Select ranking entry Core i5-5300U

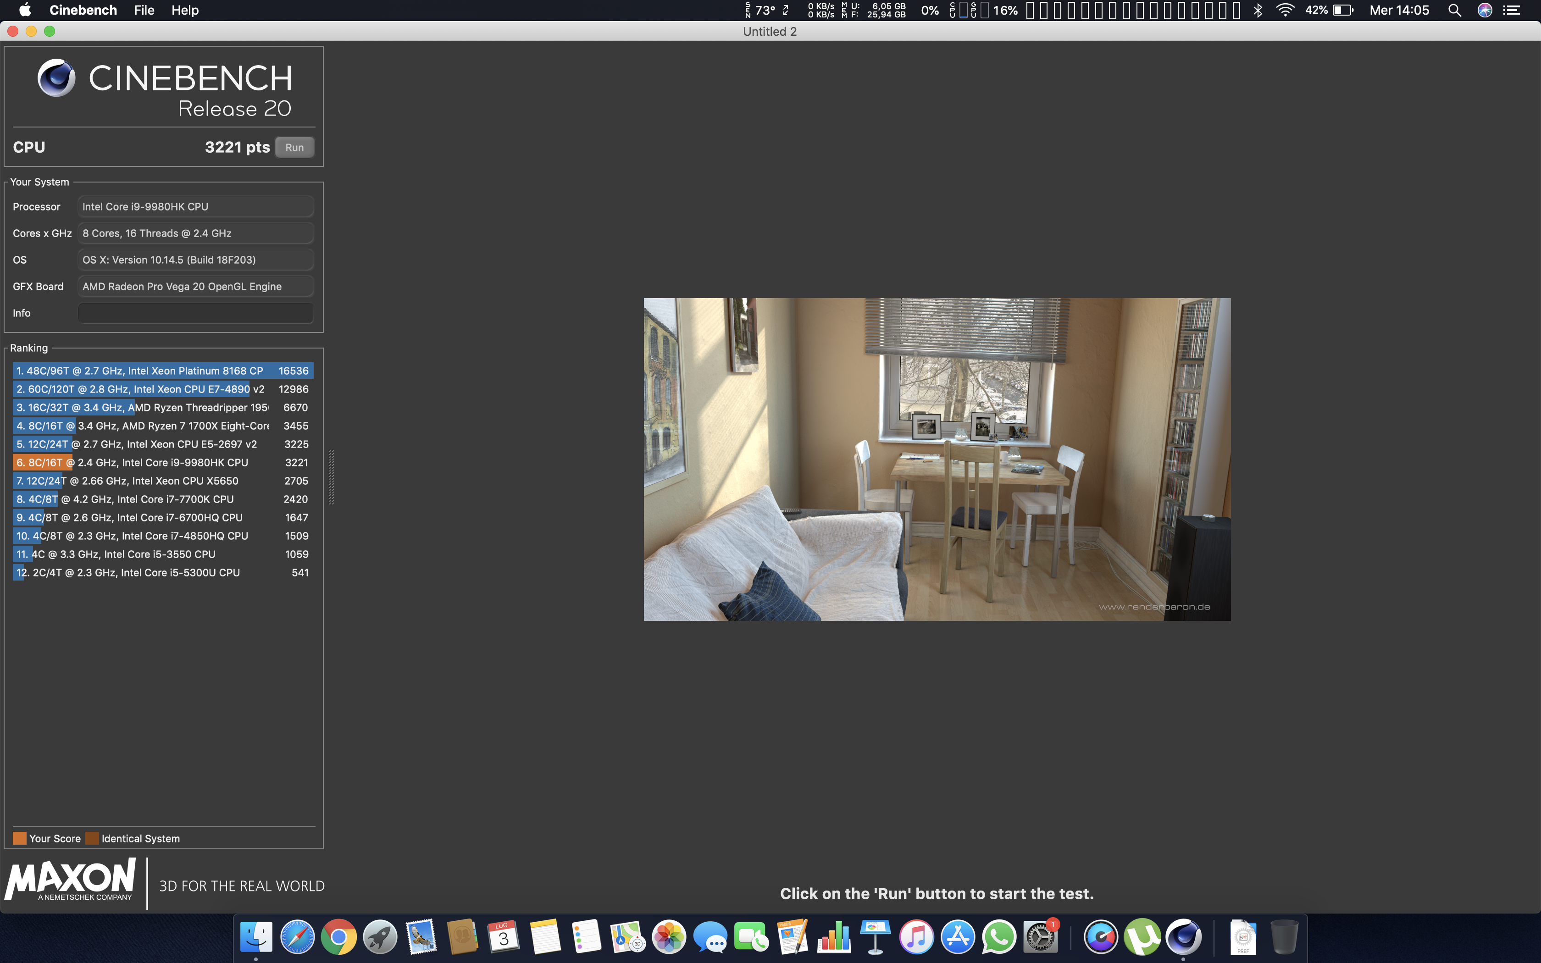tap(163, 573)
